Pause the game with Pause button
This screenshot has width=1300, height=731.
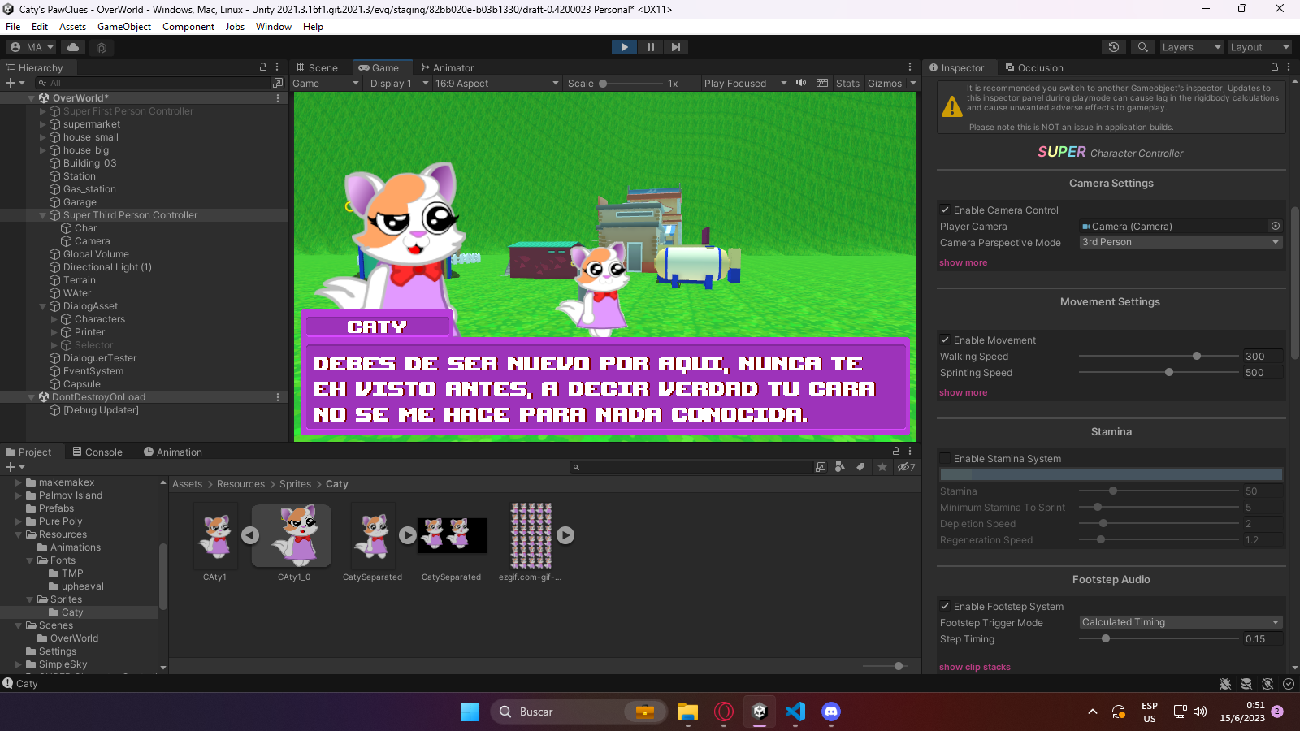(x=650, y=47)
